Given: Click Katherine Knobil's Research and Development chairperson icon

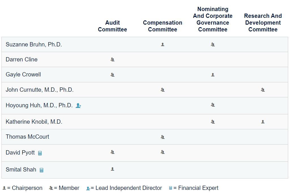Looking at the screenshot, I should pyautogui.click(x=263, y=122).
